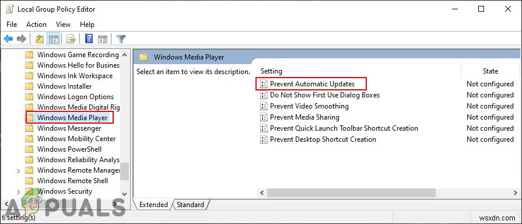Click the tree pane vertical scrollbar thumb
Viewport: 522px width, 224px height.
pos(124,171)
